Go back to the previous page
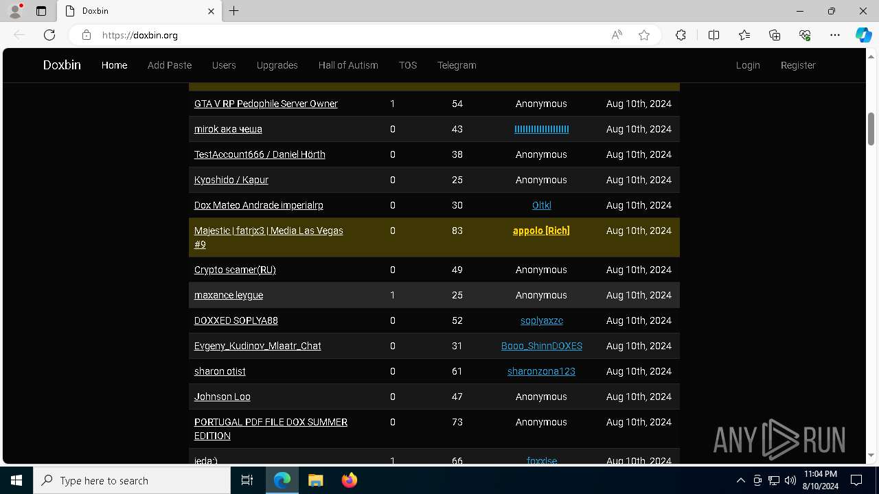This screenshot has width=879, height=494. pyautogui.click(x=19, y=35)
